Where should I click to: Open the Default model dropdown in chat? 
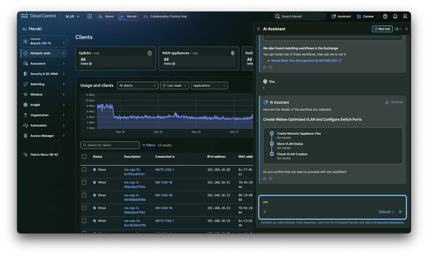coord(386,212)
